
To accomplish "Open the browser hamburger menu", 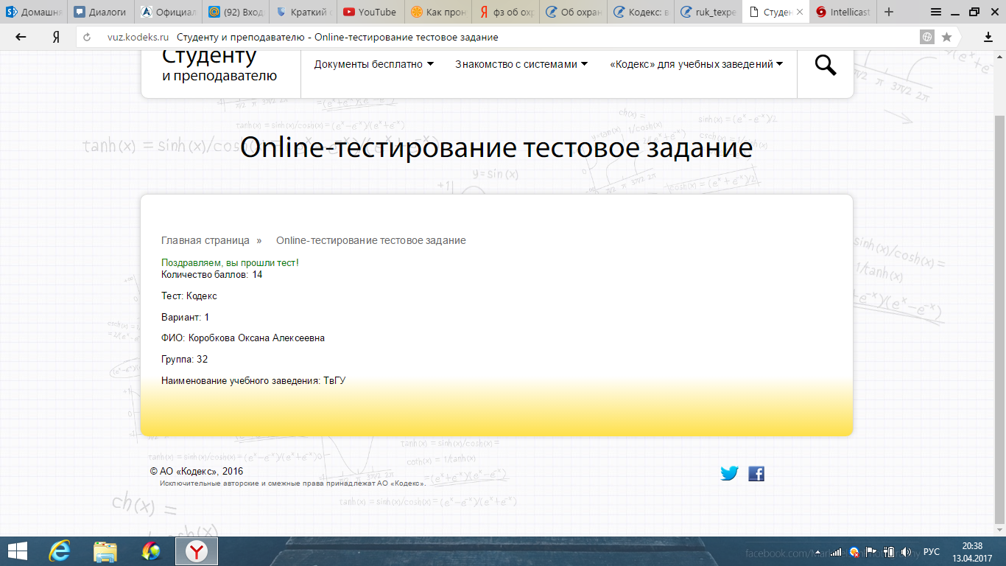I will pos(935,12).
